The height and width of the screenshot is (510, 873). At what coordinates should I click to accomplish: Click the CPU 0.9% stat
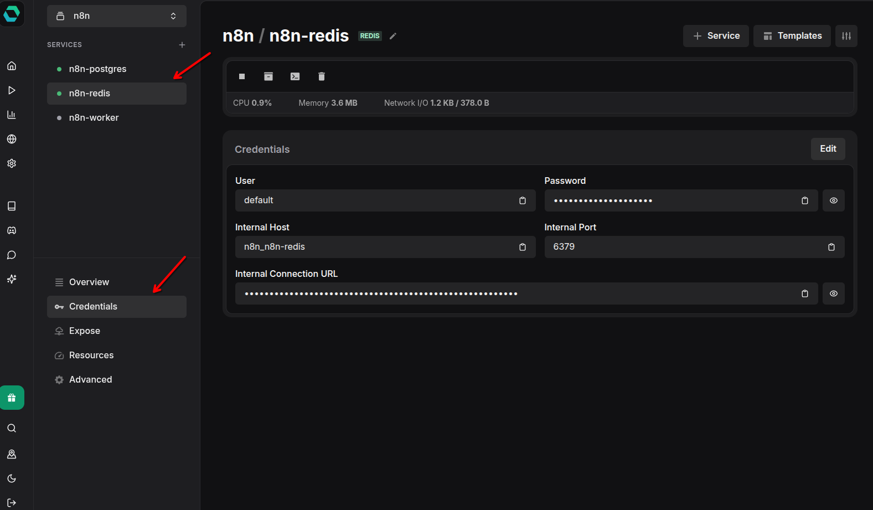(252, 103)
